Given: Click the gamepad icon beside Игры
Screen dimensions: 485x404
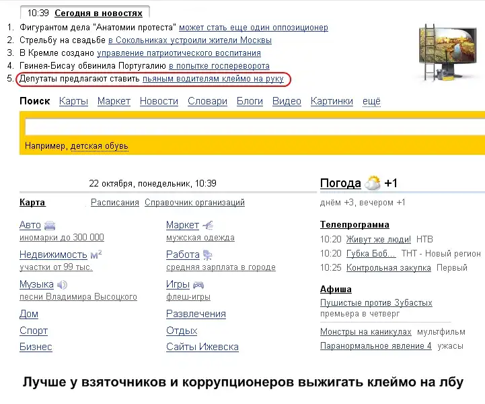Looking at the screenshot, I should 198,285.
